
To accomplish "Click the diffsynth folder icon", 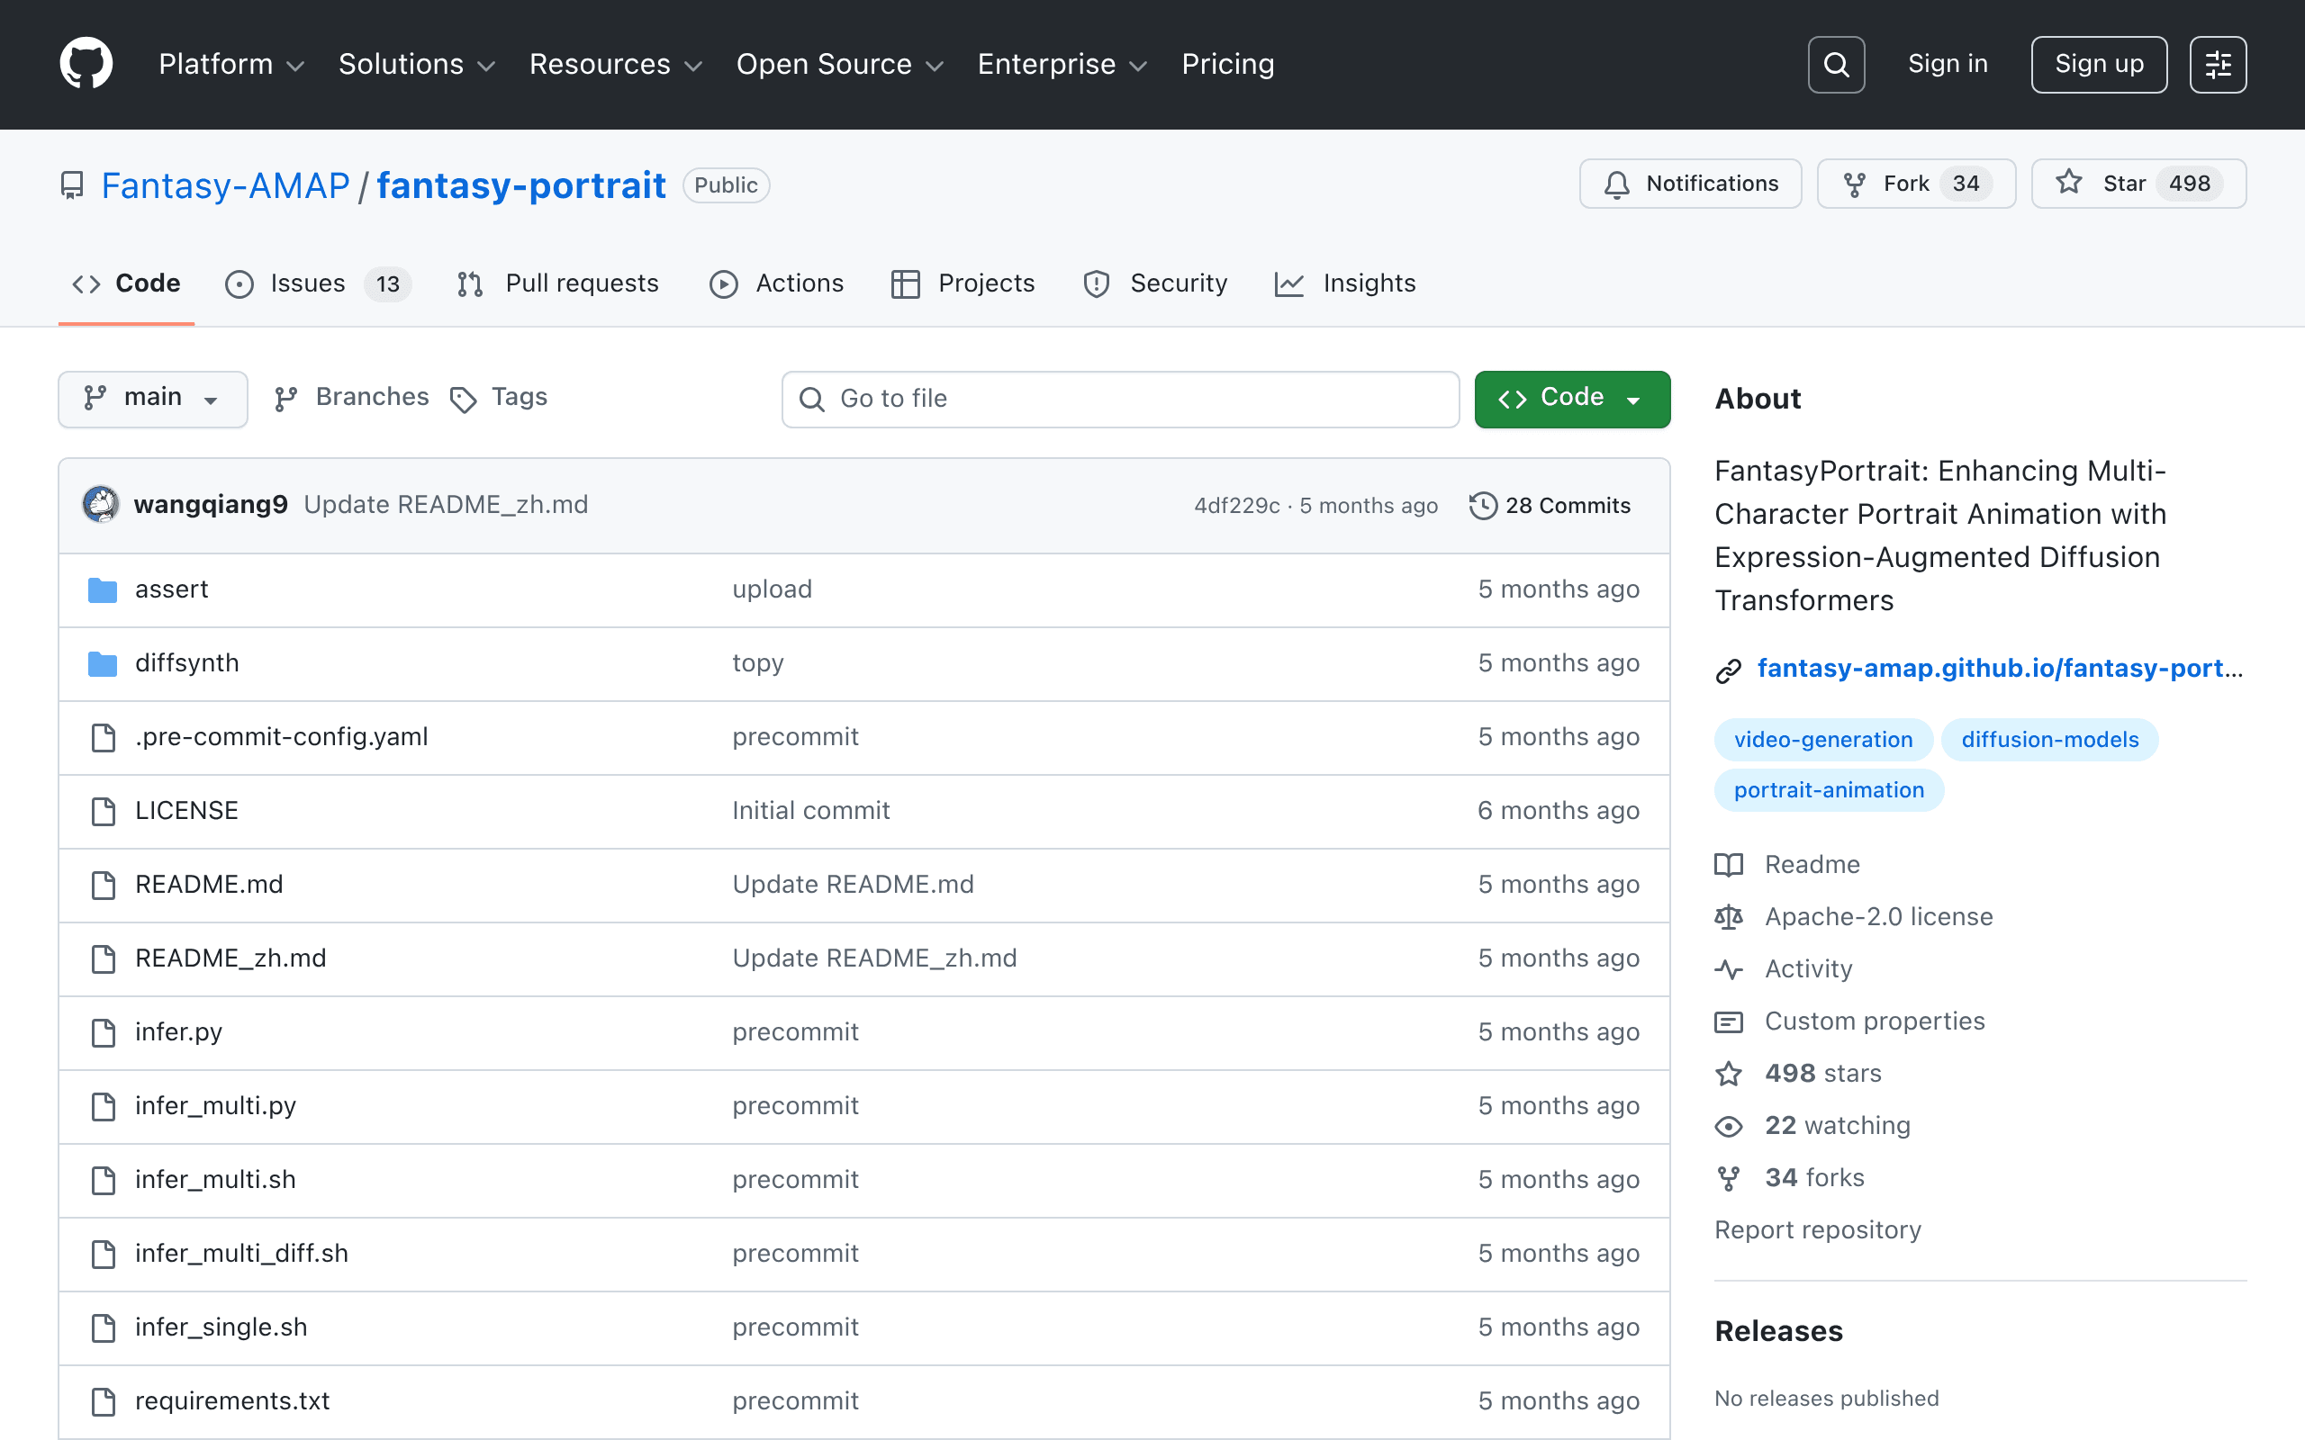I will coord(103,663).
